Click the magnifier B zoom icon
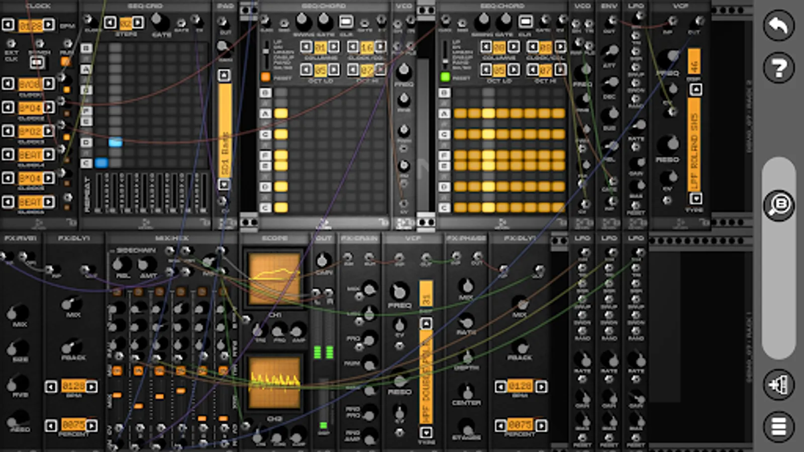This screenshot has width=804, height=452. coord(778,204)
